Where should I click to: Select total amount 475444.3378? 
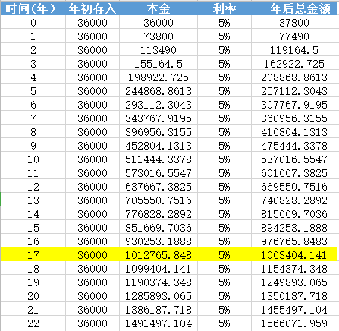294,146
